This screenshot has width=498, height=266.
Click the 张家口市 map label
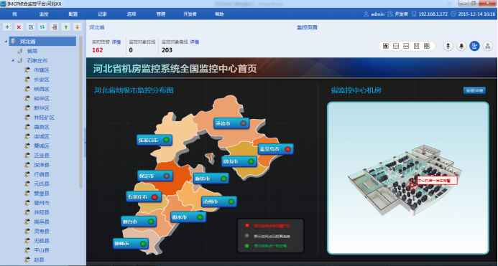[155, 140]
